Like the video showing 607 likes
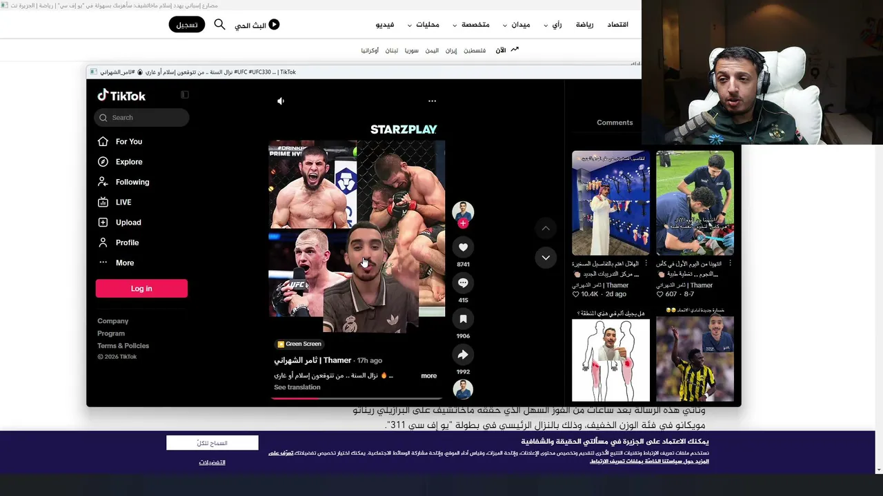 [x=660, y=294]
